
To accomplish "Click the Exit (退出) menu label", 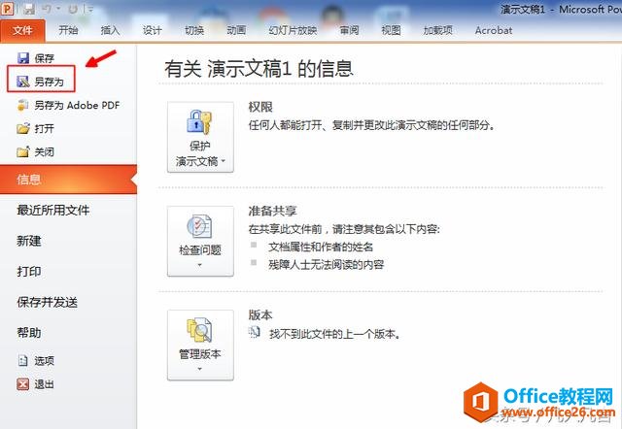I will tap(44, 384).
